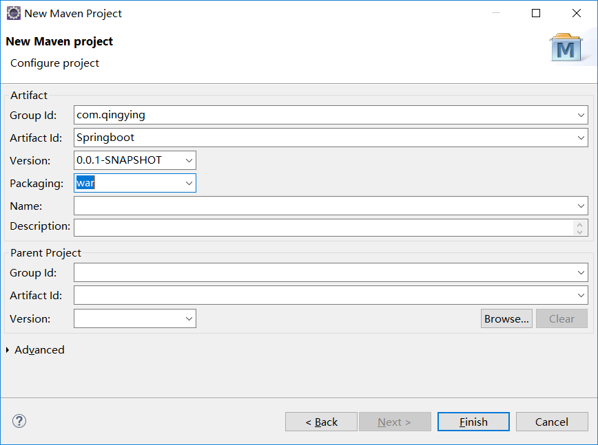The height and width of the screenshot is (445, 598).
Task: Click the Cancel button
Action: [x=552, y=422]
